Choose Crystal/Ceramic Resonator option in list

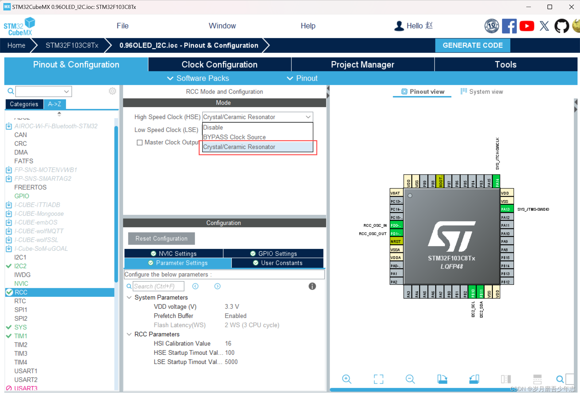pos(257,147)
